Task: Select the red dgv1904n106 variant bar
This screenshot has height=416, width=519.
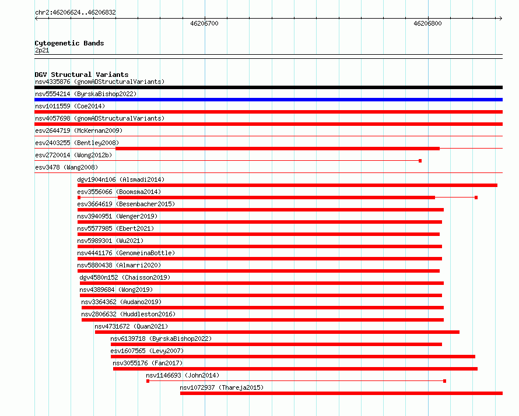Action: (287, 185)
